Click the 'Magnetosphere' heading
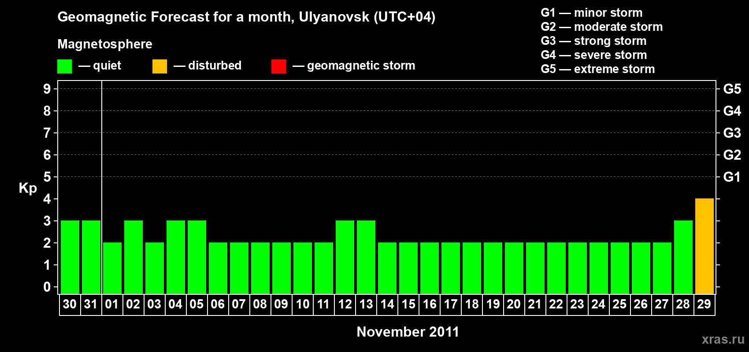This screenshot has height=352, width=749. (x=105, y=44)
